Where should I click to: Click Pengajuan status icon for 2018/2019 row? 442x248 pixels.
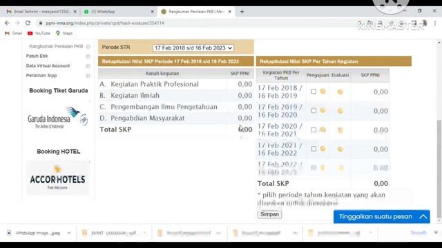point(323,91)
